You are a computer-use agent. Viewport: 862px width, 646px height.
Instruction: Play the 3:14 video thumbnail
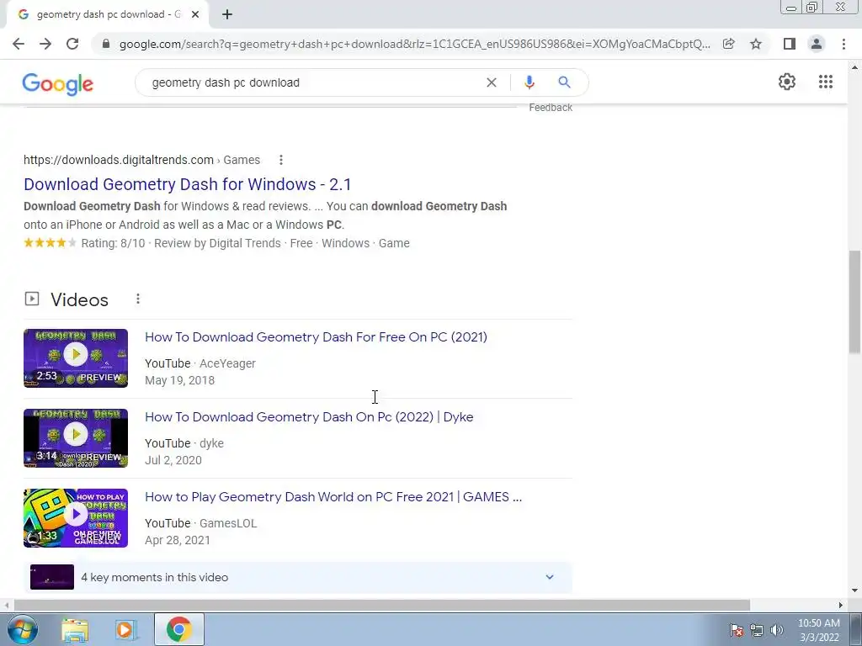(x=76, y=438)
